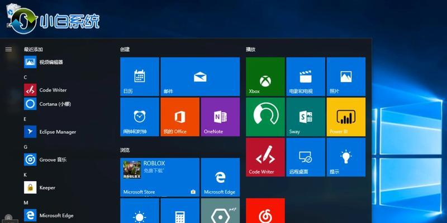
Task: Jump to letter C in the app list
Action: pos(25,77)
